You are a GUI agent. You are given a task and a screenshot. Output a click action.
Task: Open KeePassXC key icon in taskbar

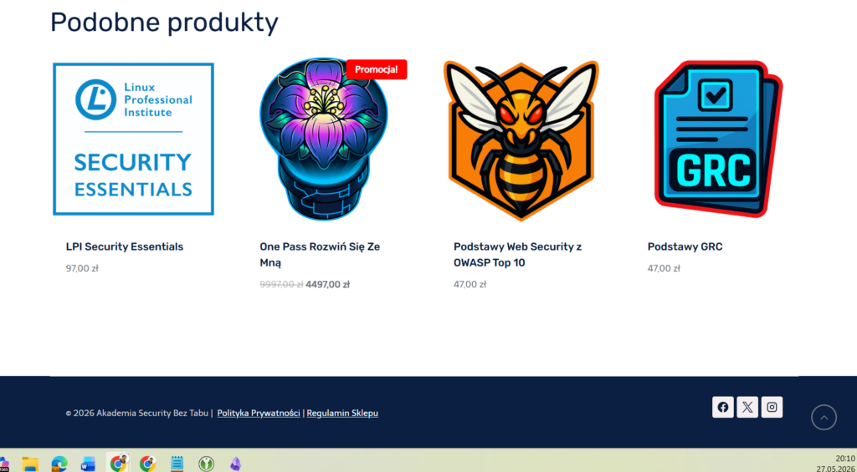tap(206, 464)
